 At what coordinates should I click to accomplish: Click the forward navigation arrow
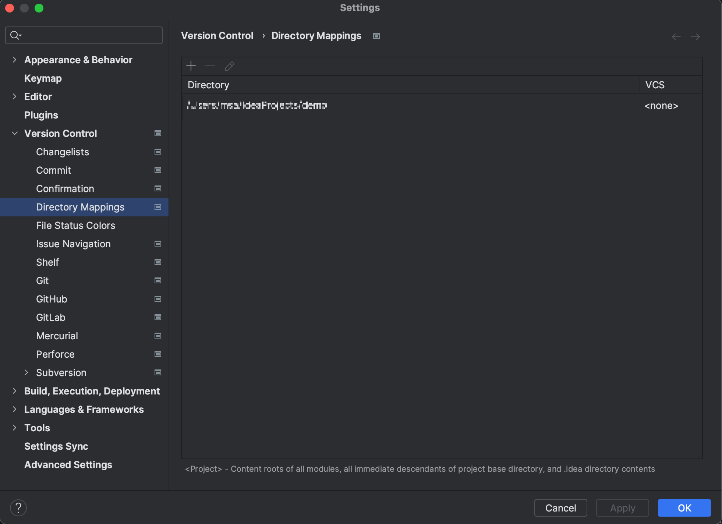click(695, 37)
